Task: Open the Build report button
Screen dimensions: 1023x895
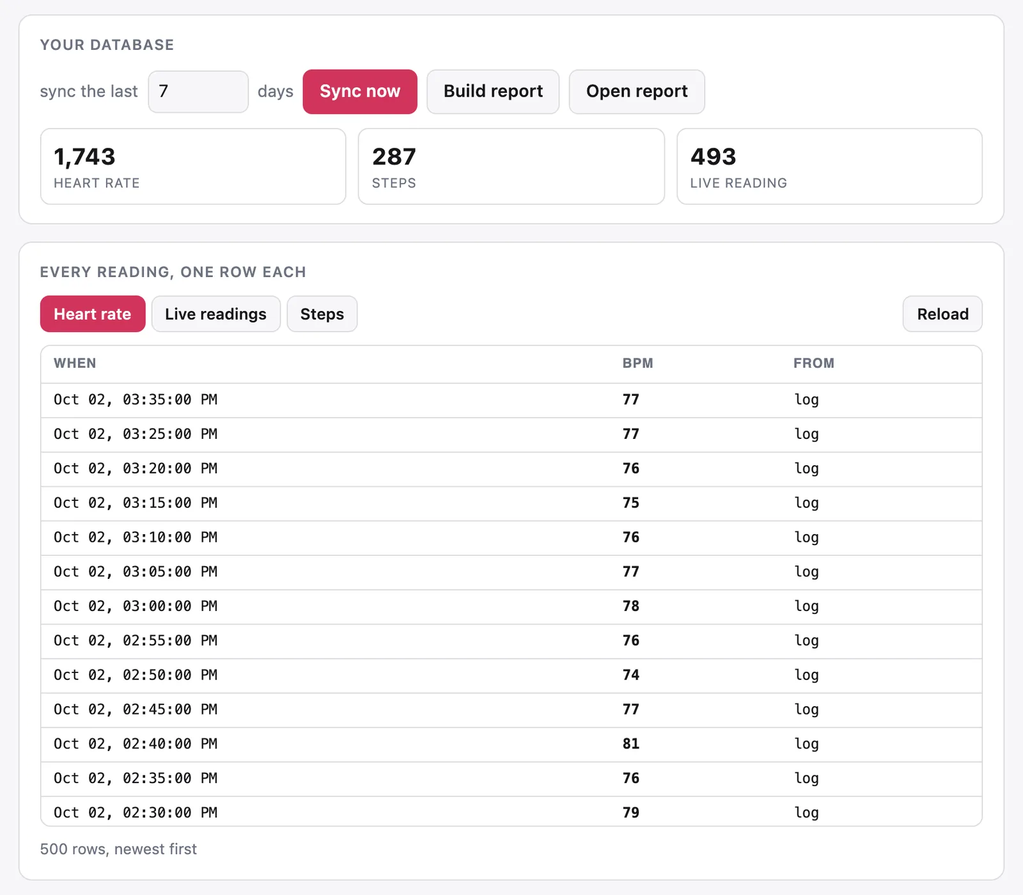Action: 493,91
